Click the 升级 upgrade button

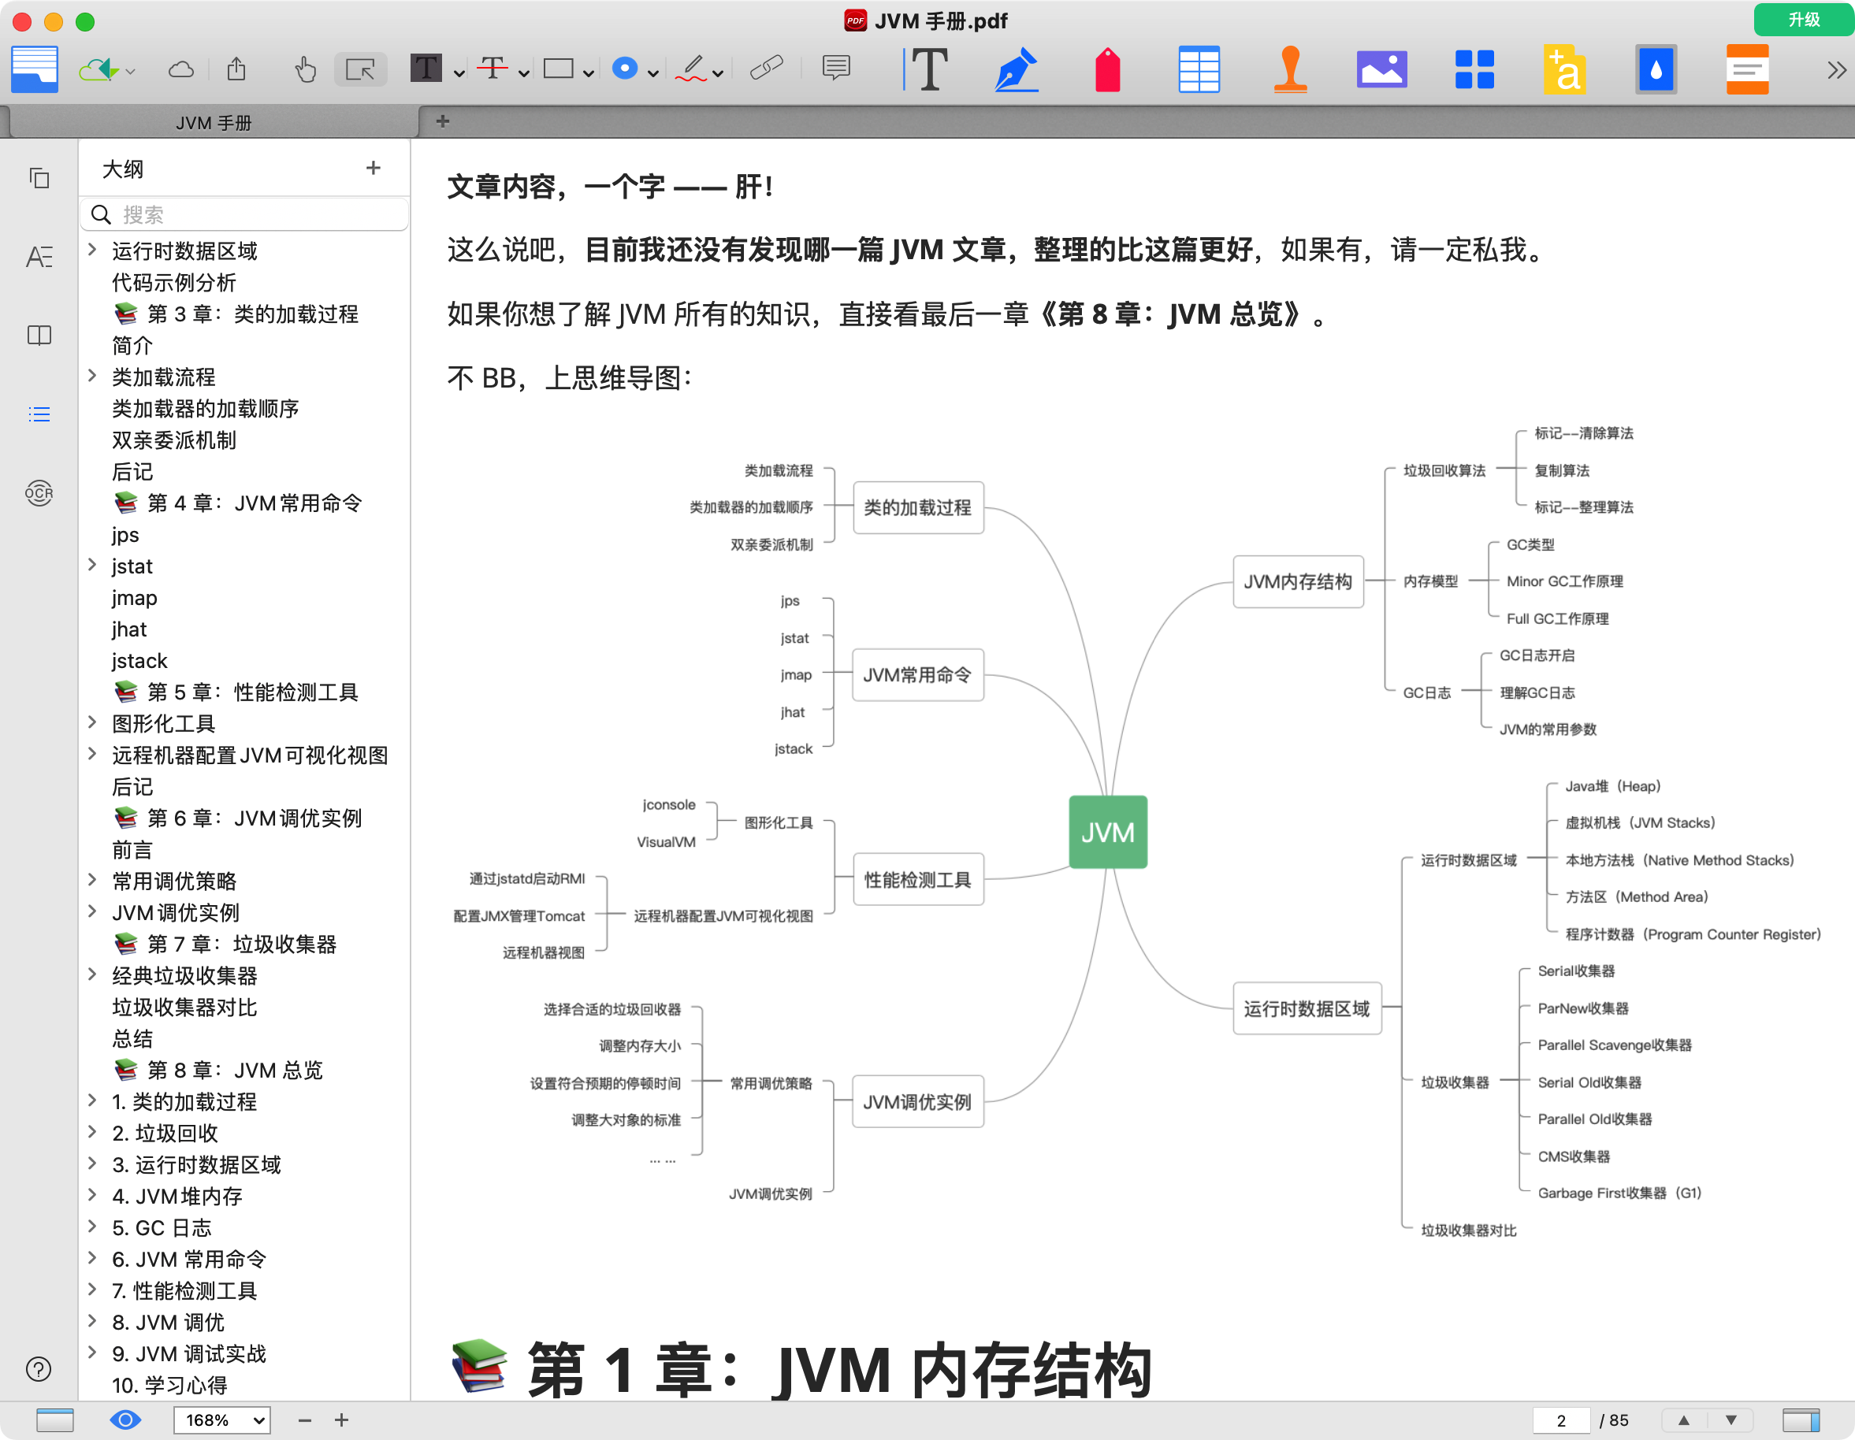tap(1802, 20)
